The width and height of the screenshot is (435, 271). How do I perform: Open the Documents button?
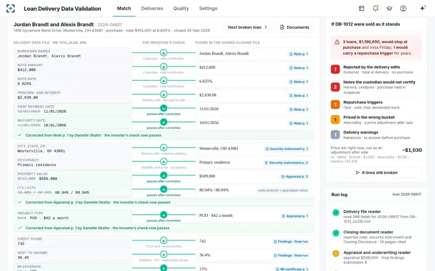pos(294,27)
